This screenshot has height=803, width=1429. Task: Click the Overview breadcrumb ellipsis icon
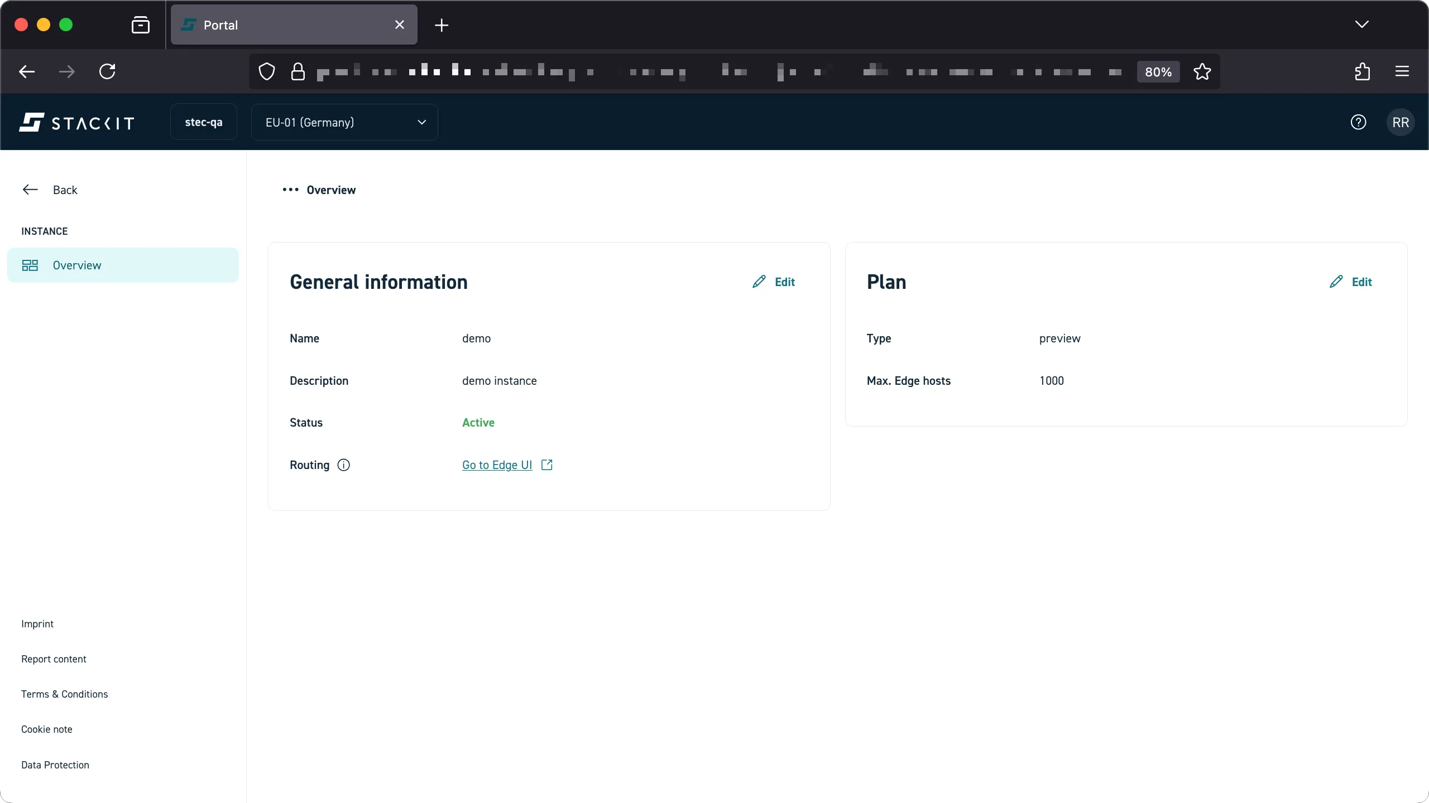(290, 190)
